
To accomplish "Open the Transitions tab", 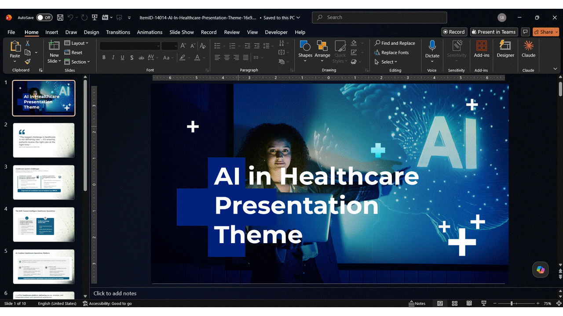I will (x=118, y=32).
